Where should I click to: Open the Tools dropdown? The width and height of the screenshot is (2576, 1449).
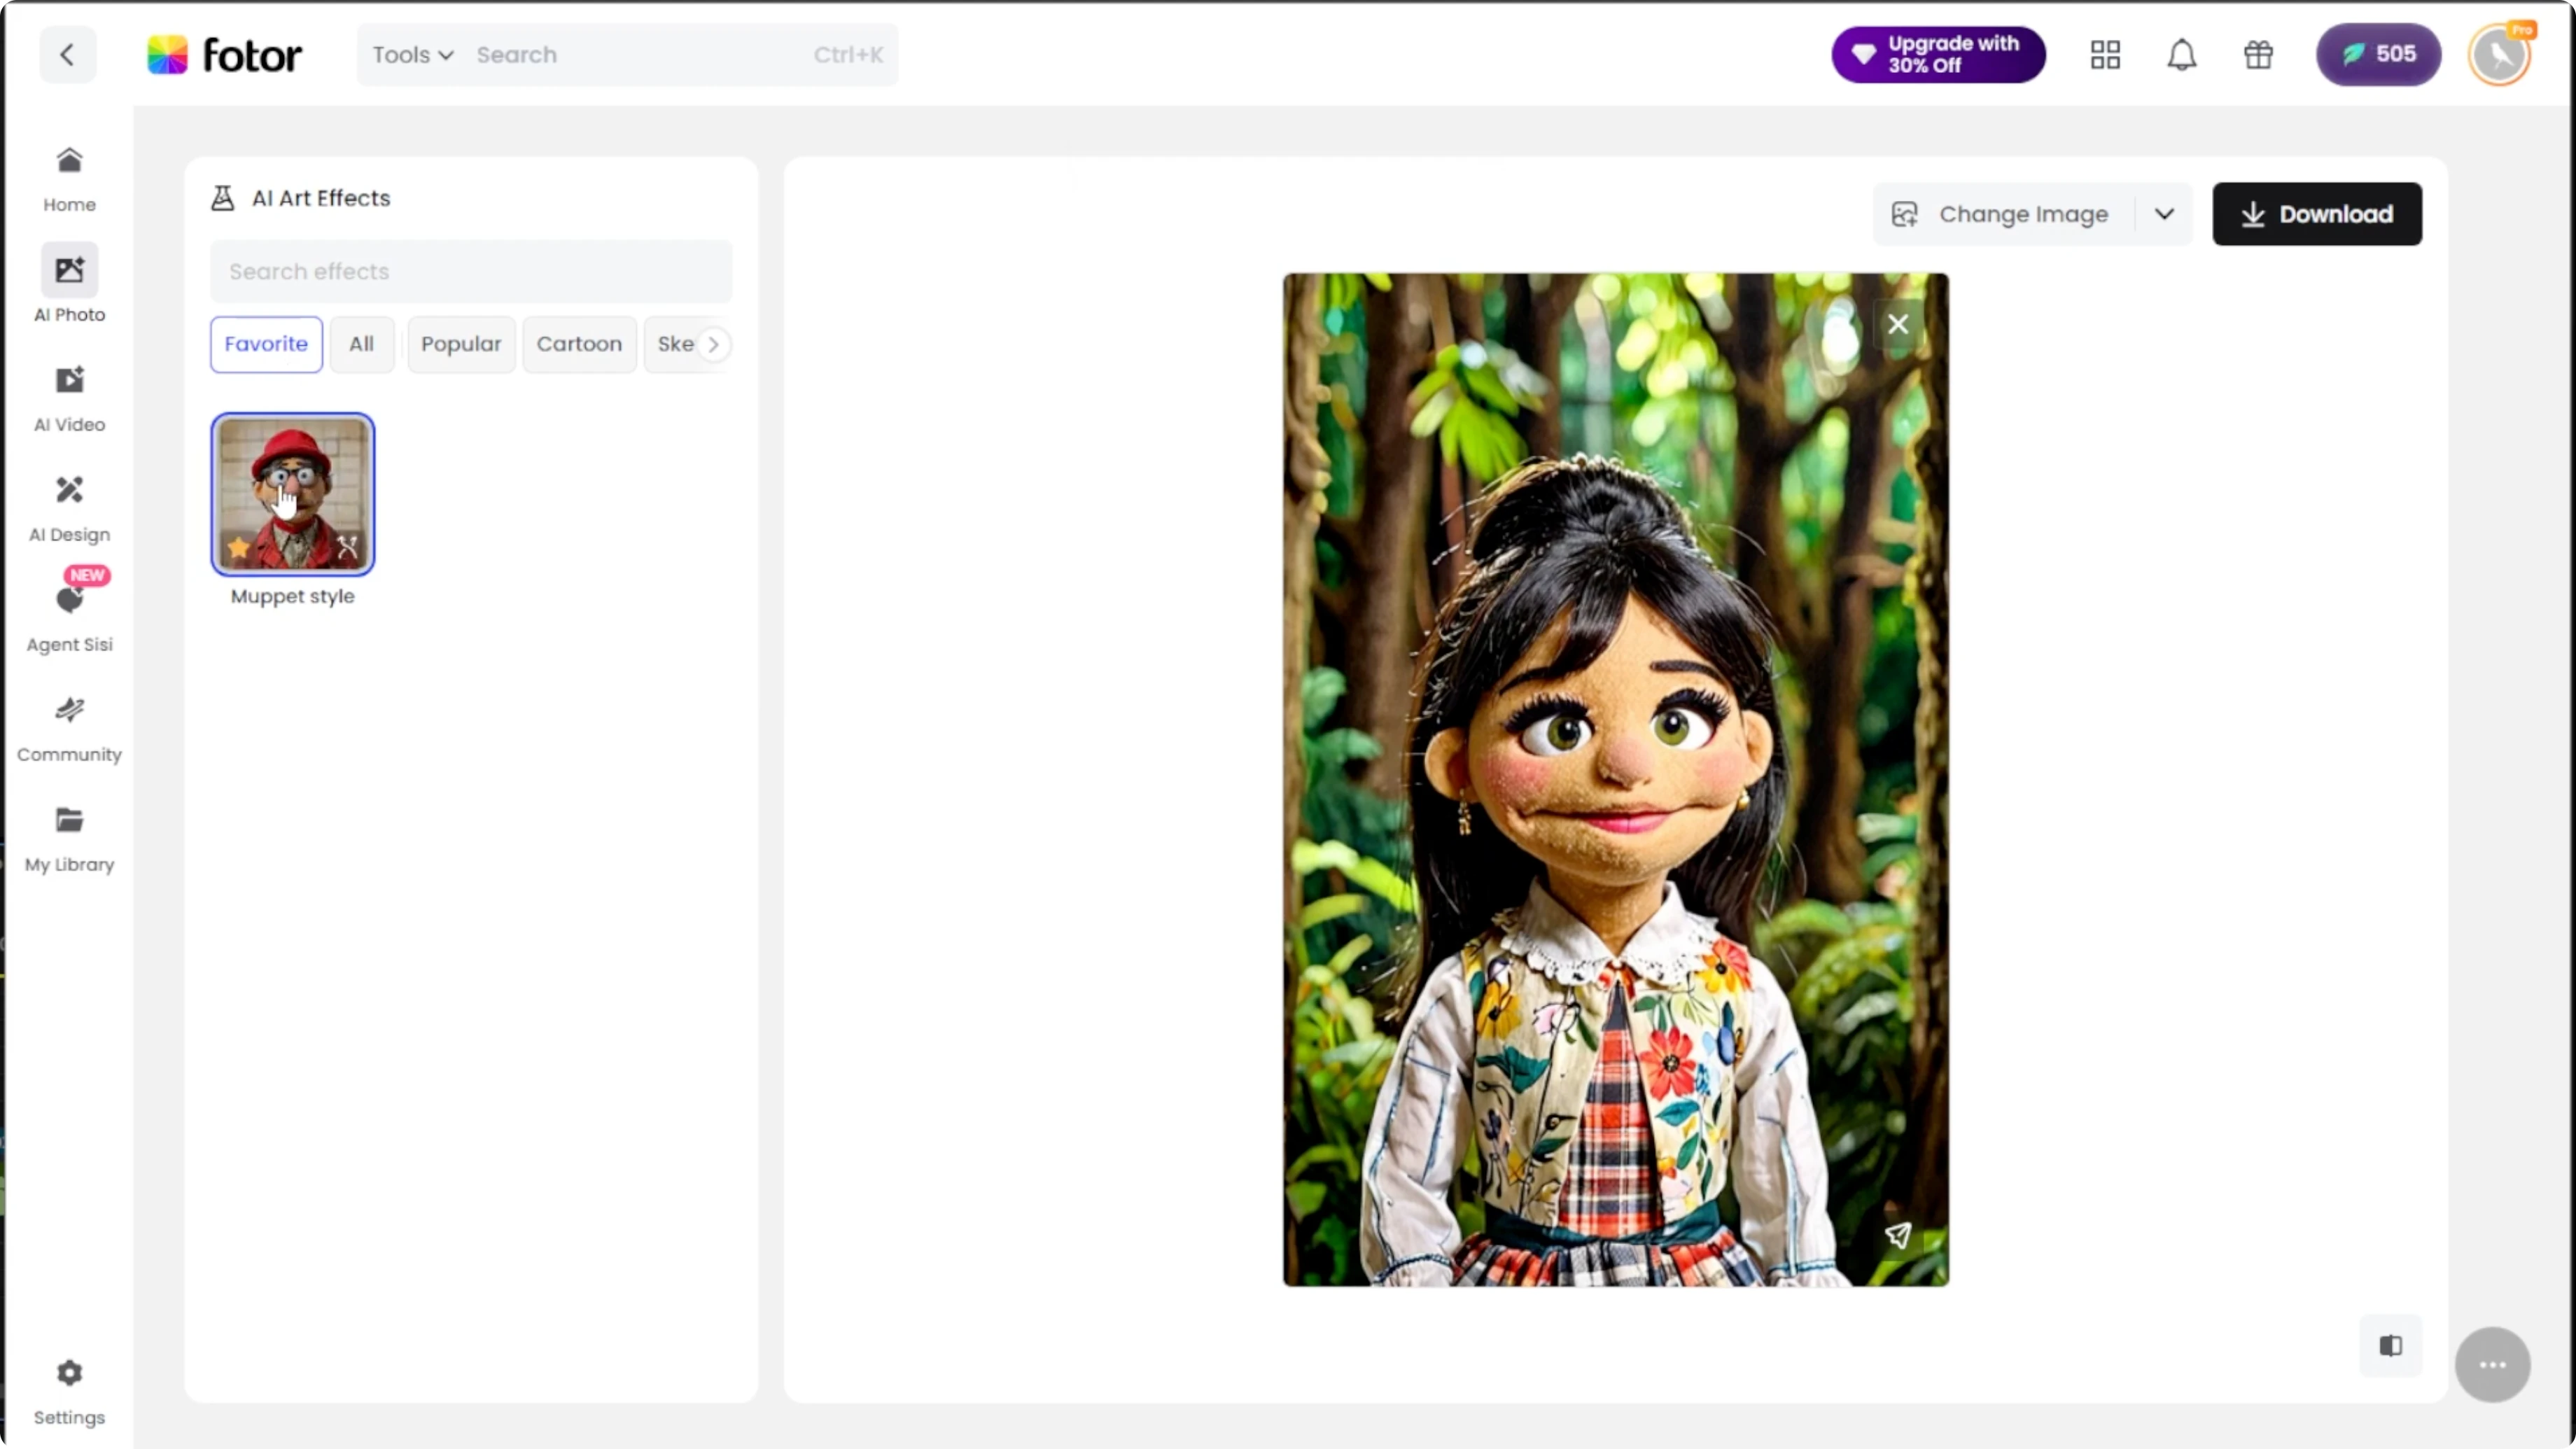point(413,55)
